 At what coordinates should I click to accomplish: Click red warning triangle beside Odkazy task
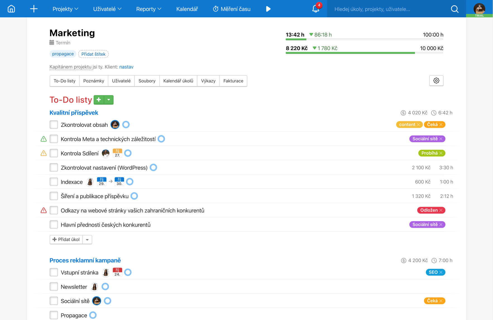coord(43,210)
